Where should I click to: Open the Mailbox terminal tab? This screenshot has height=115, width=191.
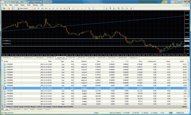point(32,109)
